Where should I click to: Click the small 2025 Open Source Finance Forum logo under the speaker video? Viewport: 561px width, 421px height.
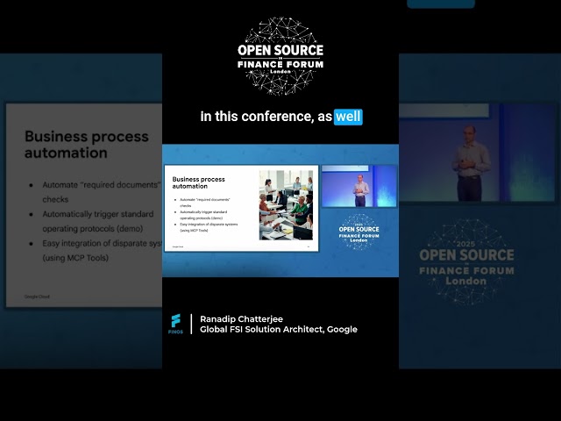359,232
